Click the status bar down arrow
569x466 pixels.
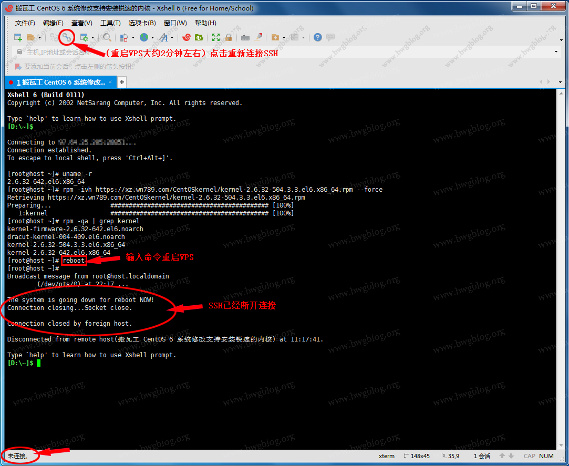(x=511, y=456)
